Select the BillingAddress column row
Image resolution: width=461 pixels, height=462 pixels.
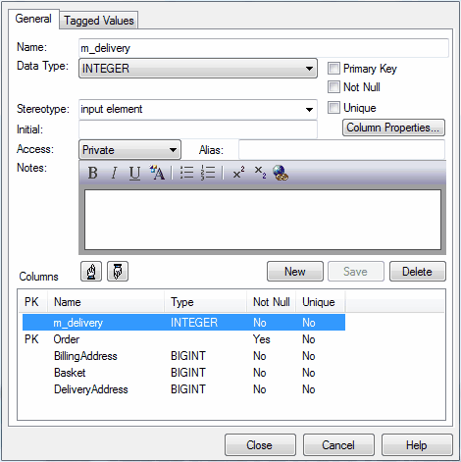[x=183, y=356]
